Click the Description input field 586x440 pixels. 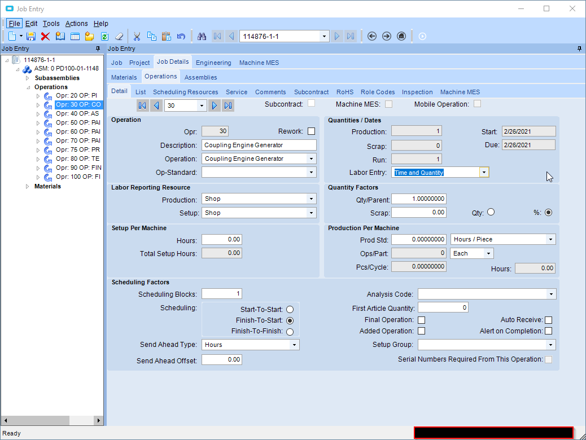[259, 145]
